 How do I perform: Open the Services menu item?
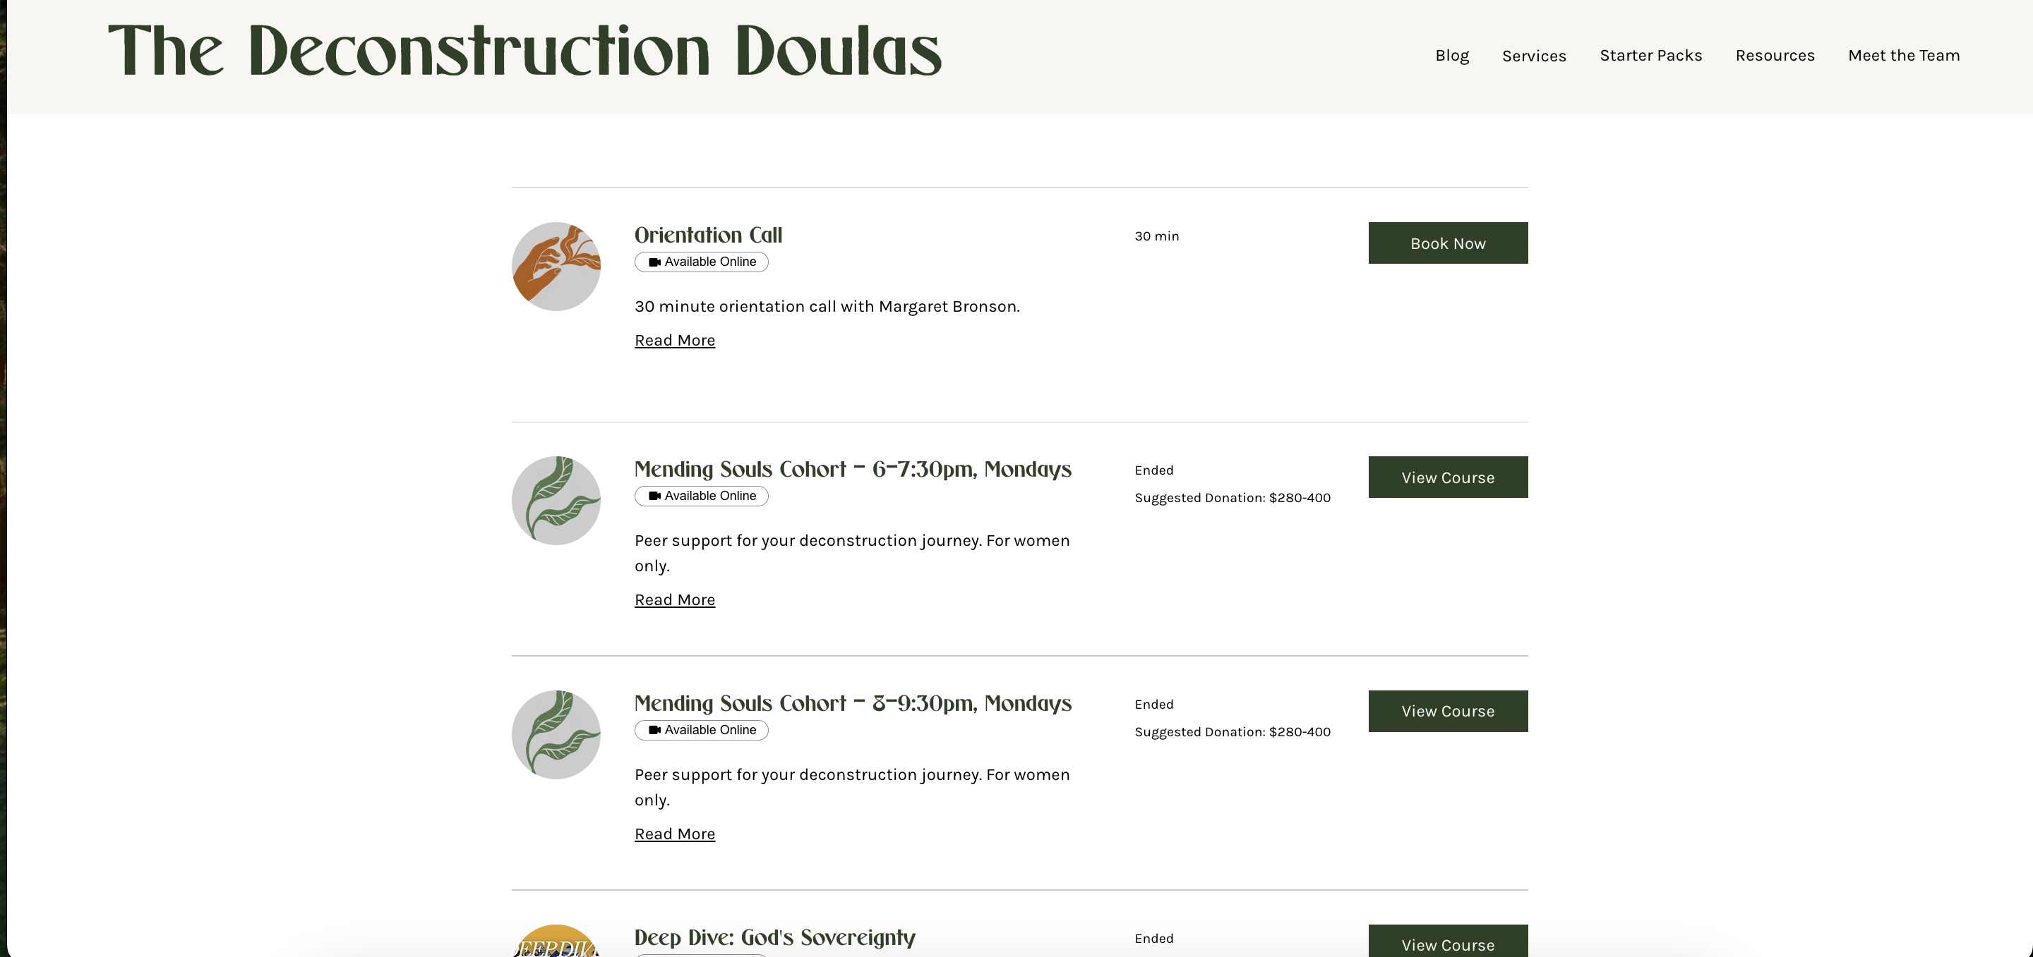(x=1533, y=55)
